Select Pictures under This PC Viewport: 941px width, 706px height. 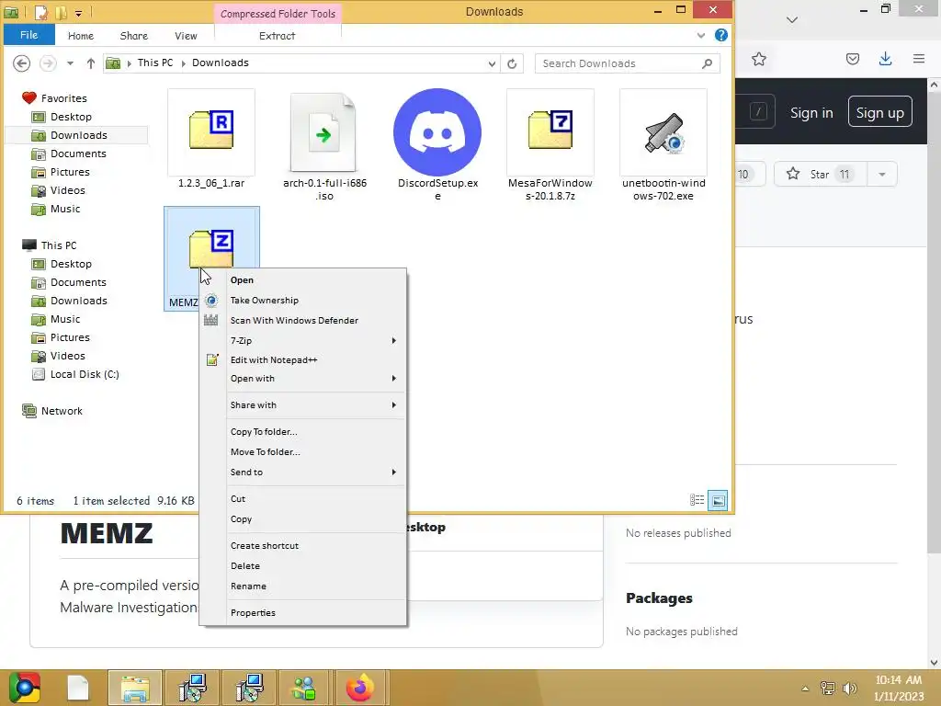coord(70,337)
